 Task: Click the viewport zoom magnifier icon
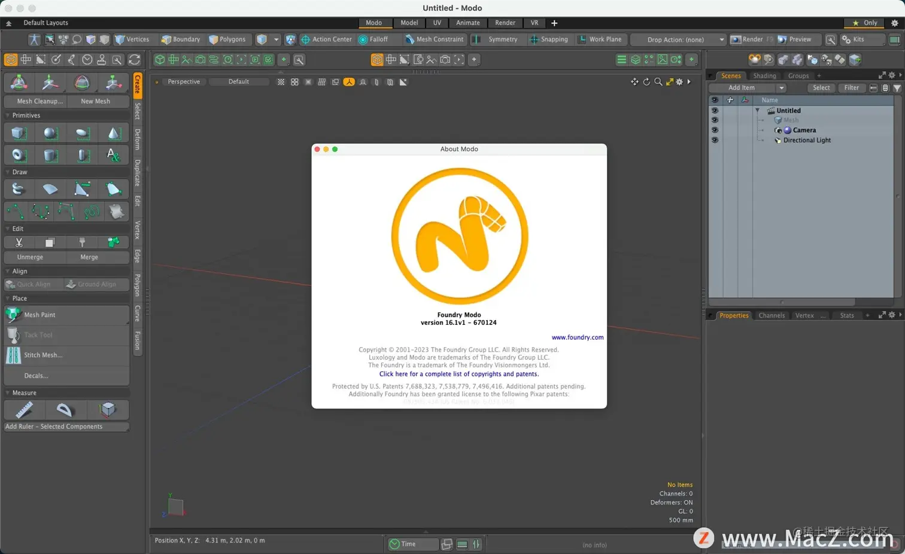click(658, 82)
